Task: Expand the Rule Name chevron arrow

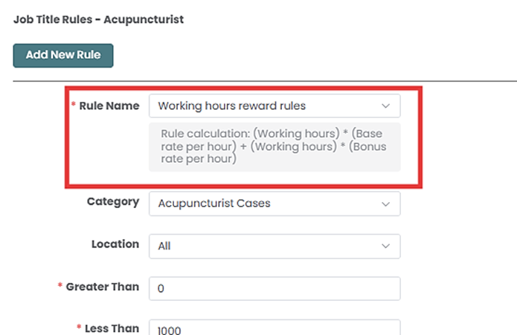Action: point(385,106)
